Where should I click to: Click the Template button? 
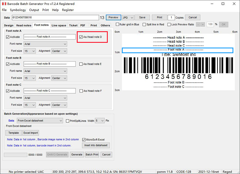(x=14, y=133)
